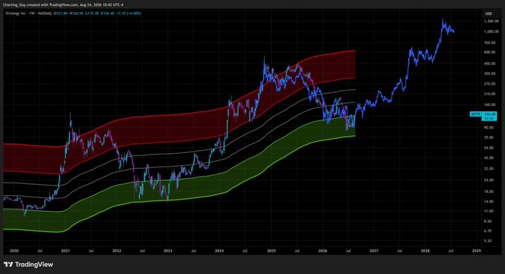This screenshot has width=505, height=274.
Task: Click the 5.20 price axis label
Action: [x=488, y=241]
